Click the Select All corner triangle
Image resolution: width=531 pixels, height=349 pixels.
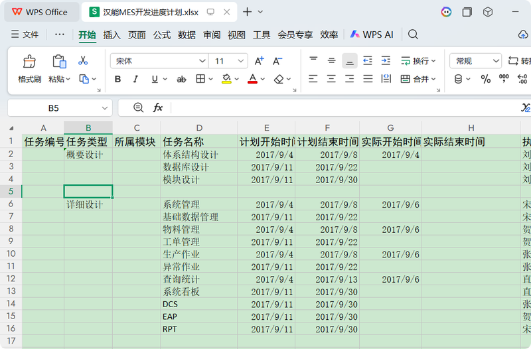pos(11,128)
